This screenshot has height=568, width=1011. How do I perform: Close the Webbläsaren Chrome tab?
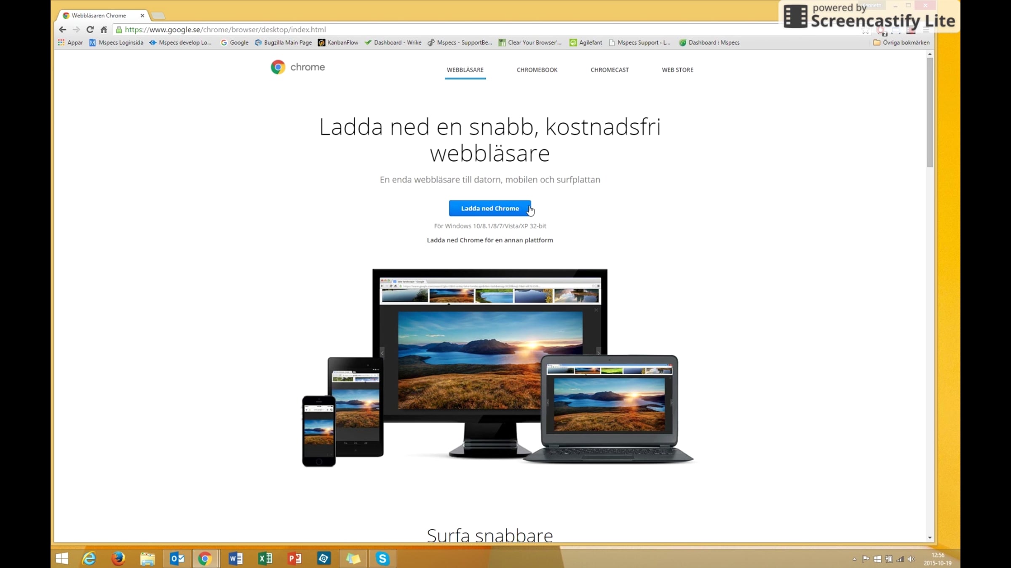pos(142,16)
